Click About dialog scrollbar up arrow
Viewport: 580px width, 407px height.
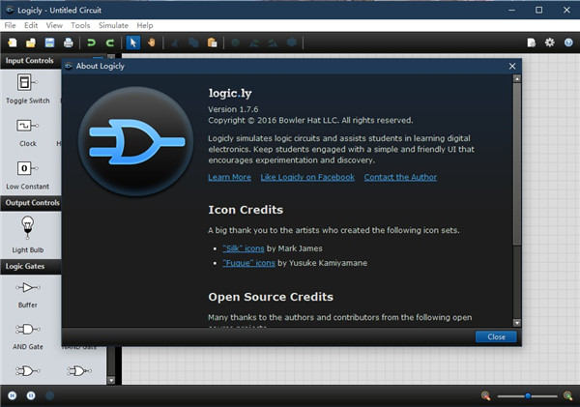tap(517, 78)
